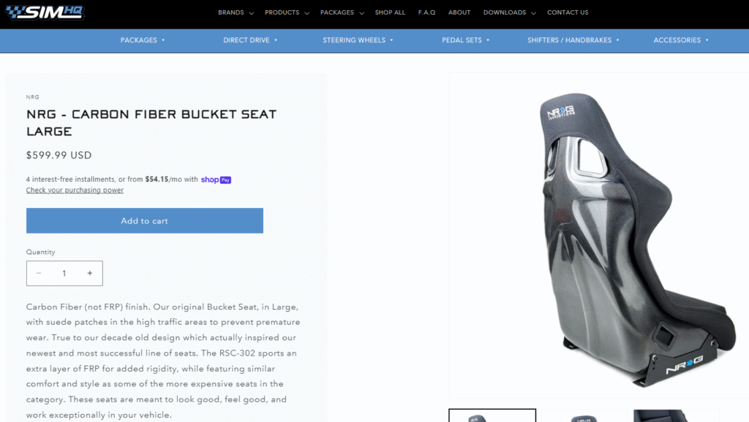749x422 pixels.
Task: Expand the Brands dropdown menu
Action: [236, 12]
